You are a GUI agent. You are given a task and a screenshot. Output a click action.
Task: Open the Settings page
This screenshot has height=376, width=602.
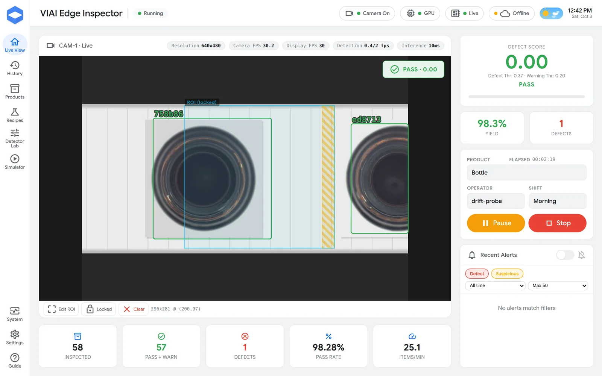[15, 338]
